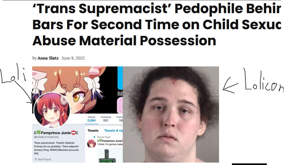Click the red emoji after the Femprince Junie name
This screenshot has width=284, height=165.
point(73,133)
